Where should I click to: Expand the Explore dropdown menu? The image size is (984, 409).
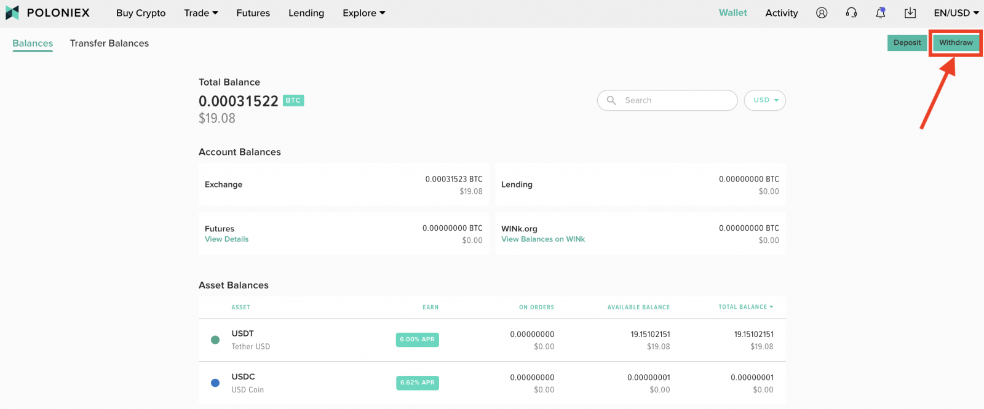[x=363, y=13]
